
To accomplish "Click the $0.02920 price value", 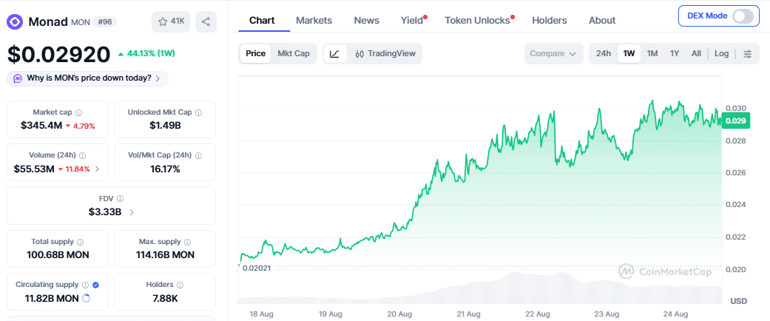I will (58, 54).
